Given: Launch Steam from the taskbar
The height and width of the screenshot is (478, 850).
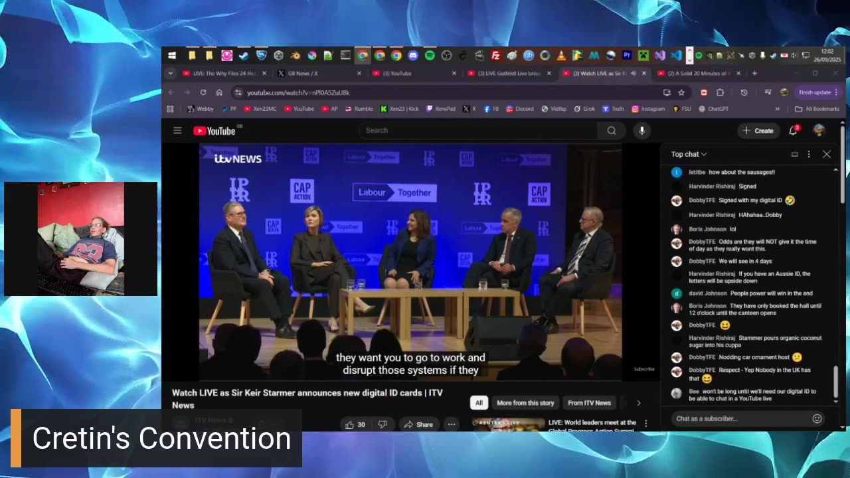Looking at the screenshot, I should [x=244, y=55].
